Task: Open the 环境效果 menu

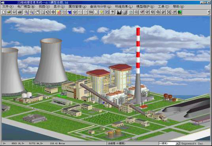Action: click(x=124, y=6)
